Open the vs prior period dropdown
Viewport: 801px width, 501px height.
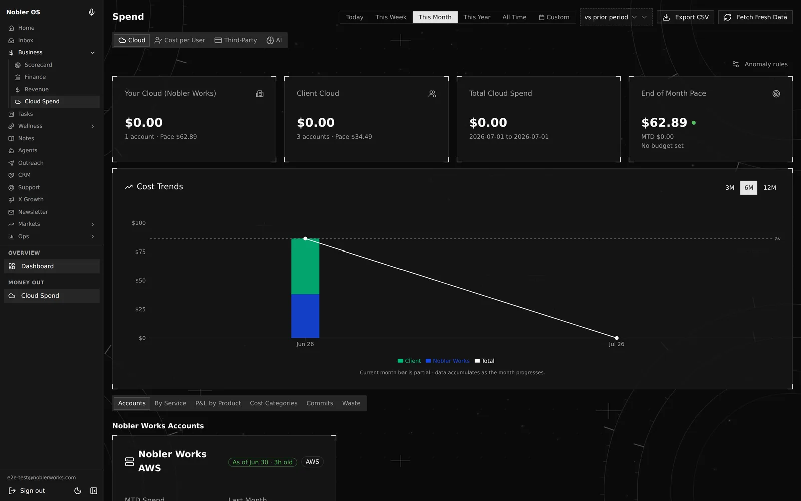tap(616, 17)
